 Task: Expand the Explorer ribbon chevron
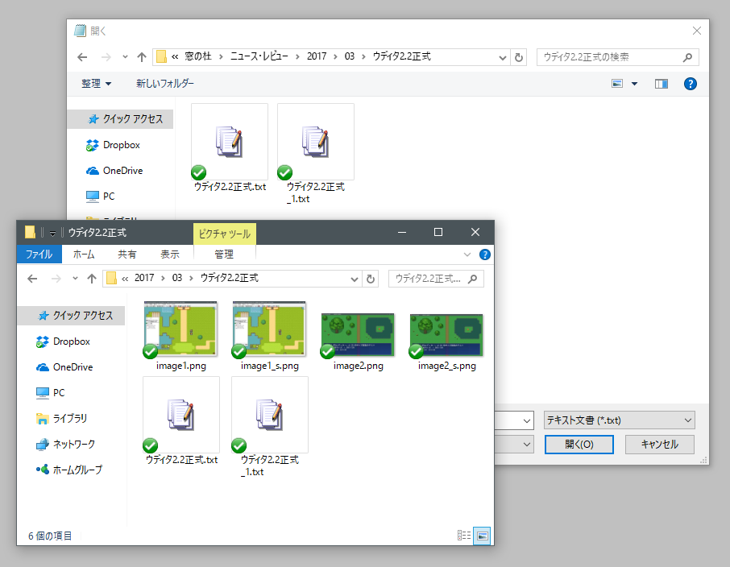[467, 255]
